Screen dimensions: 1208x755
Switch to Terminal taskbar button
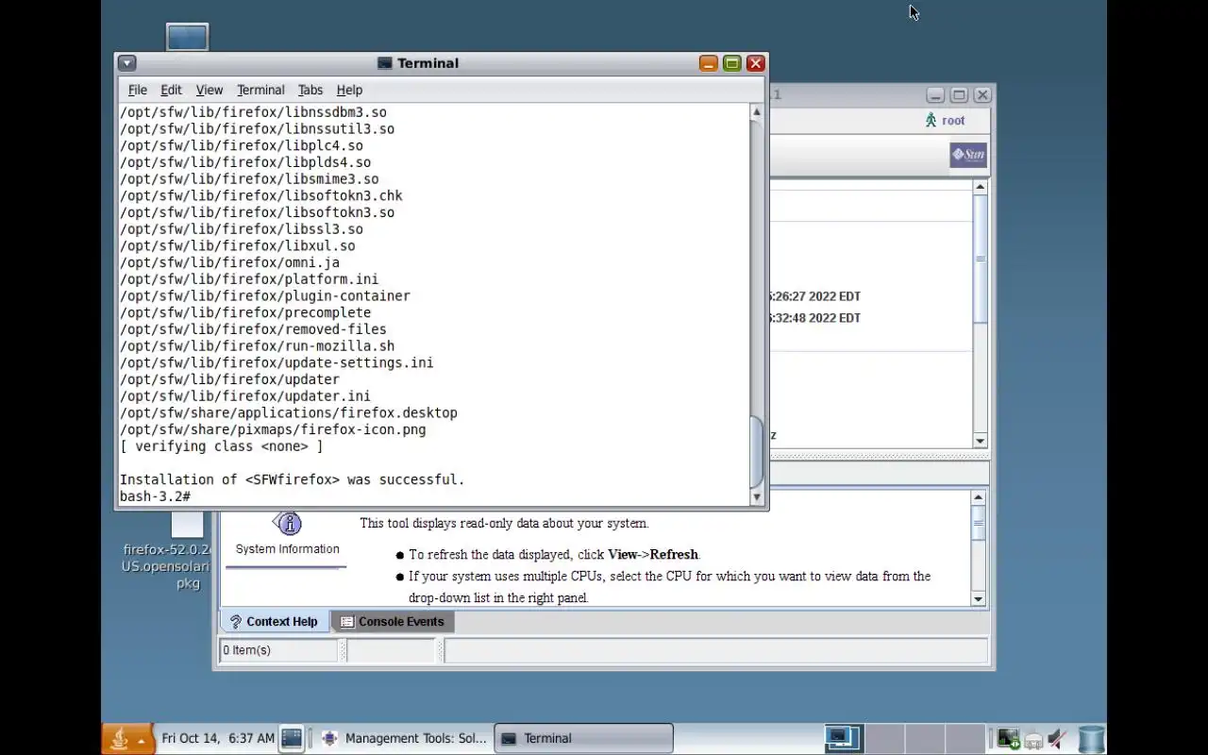[x=583, y=738]
